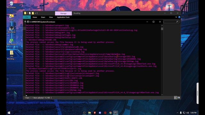The width and height of the screenshot is (205, 115).
Task: Click the Explorer back navigation arrow
Action: pos(25,22)
